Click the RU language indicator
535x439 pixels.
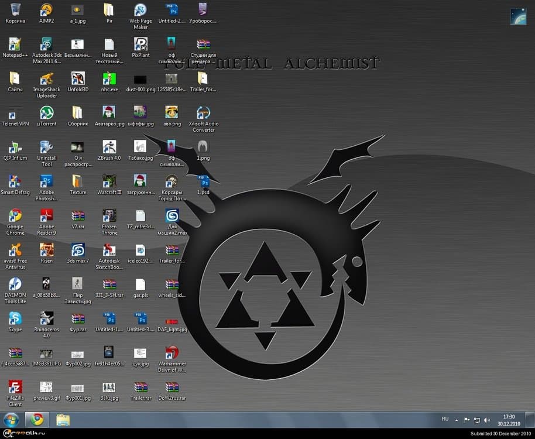[x=445, y=419]
